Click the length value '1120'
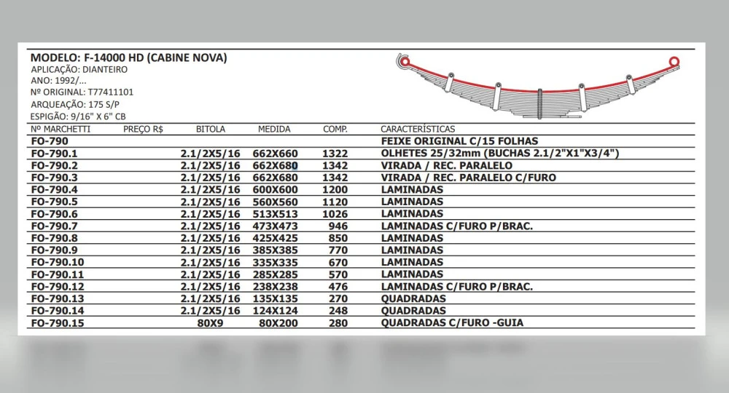Image resolution: width=729 pixels, height=393 pixels. click(x=335, y=202)
